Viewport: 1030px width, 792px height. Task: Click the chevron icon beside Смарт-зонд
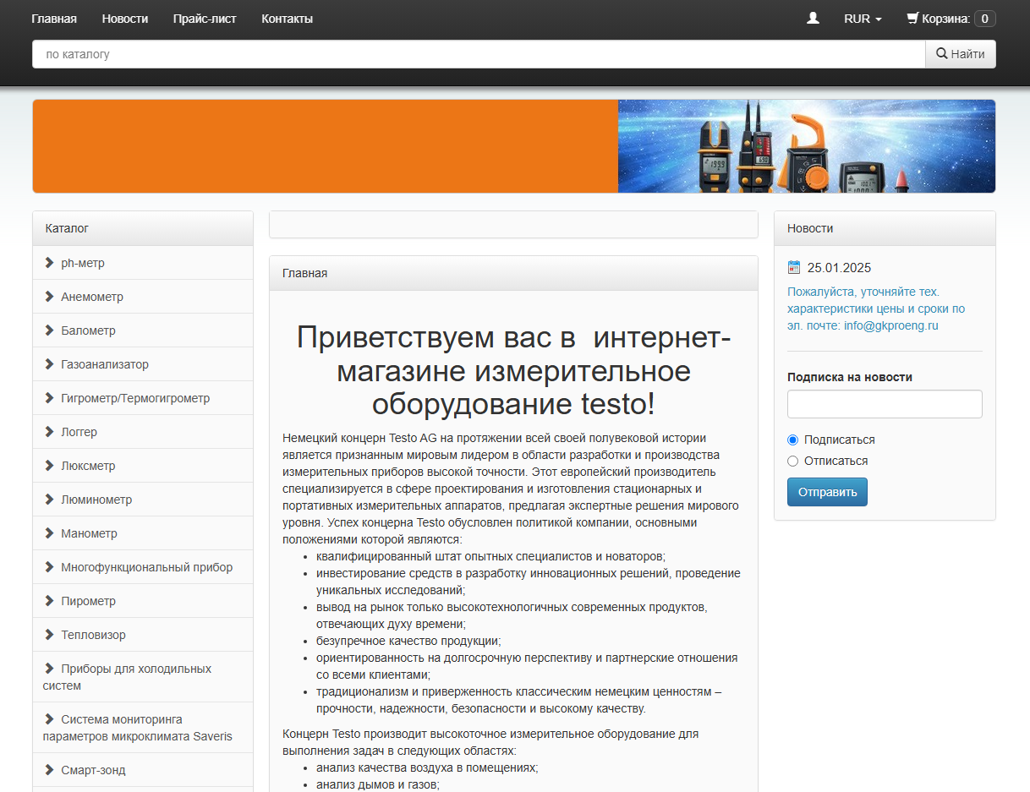(49, 770)
